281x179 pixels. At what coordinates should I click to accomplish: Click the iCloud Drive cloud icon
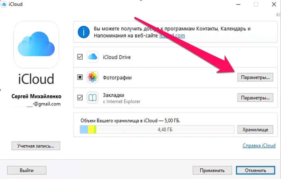coord(92,57)
